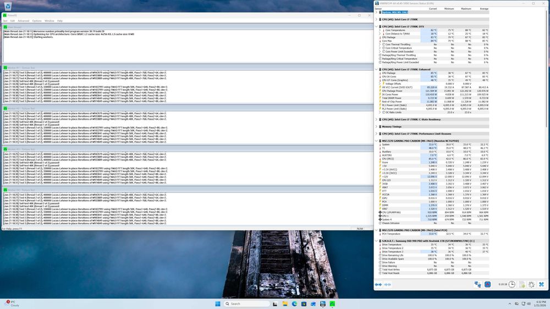This screenshot has width=550, height=309.
Task: Open the Test menu in Prime95
Action: (x=5, y=21)
